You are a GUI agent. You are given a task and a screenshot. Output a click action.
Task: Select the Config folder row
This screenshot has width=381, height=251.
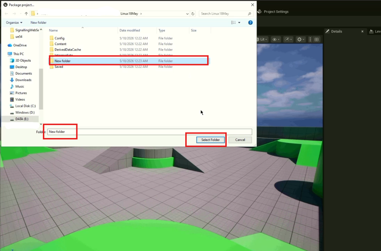click(129, 38)
